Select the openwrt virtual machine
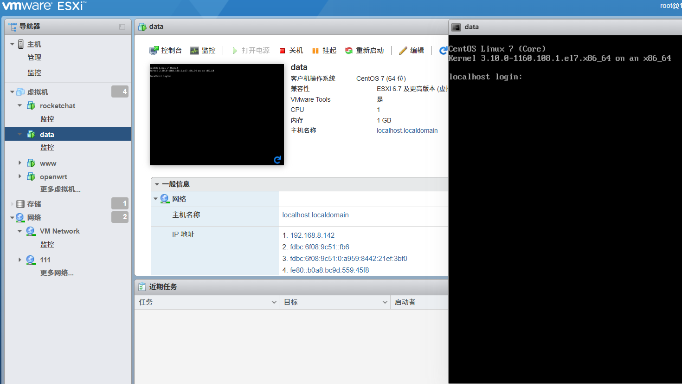 tap(53, 177)
